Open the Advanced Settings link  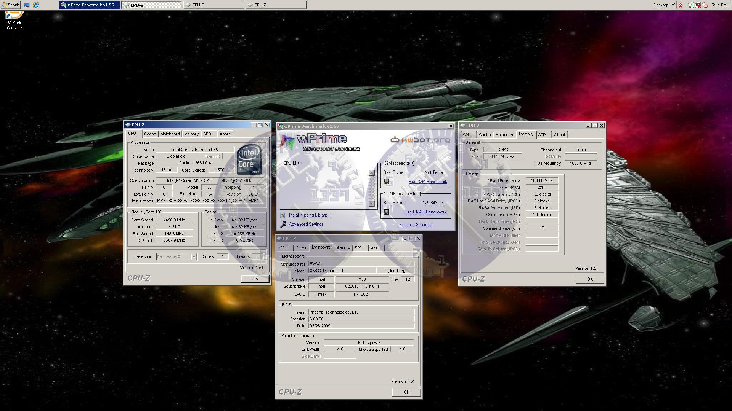[306, 225]
